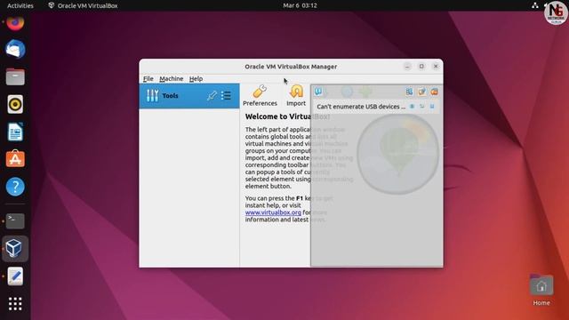Screen dimensions: 569x320
Task: Click the pencil-note icon in the notification toolbar
Action: click(x=421, y=92)
